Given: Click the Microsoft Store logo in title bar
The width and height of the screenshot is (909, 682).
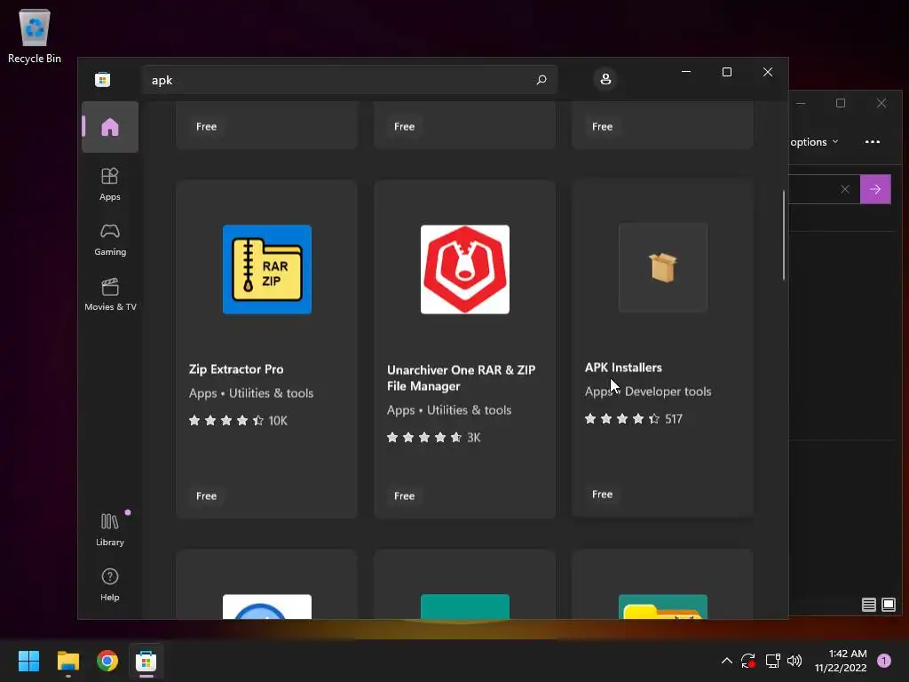Looking at the screenshot, I should 103,79.
